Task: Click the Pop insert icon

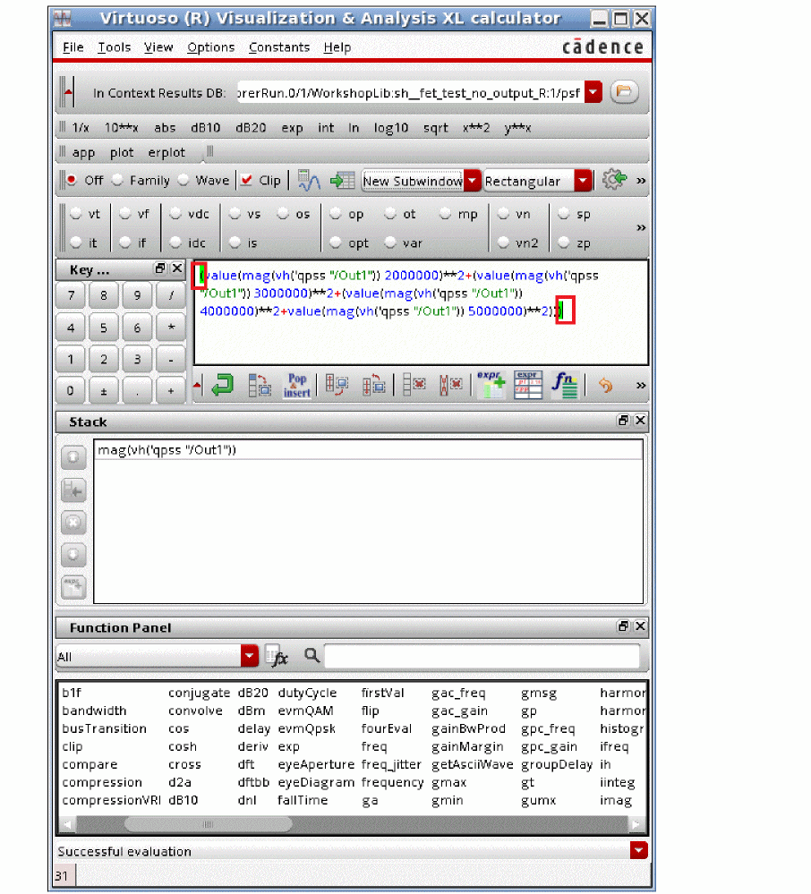Action: click(x=297, y=386)
